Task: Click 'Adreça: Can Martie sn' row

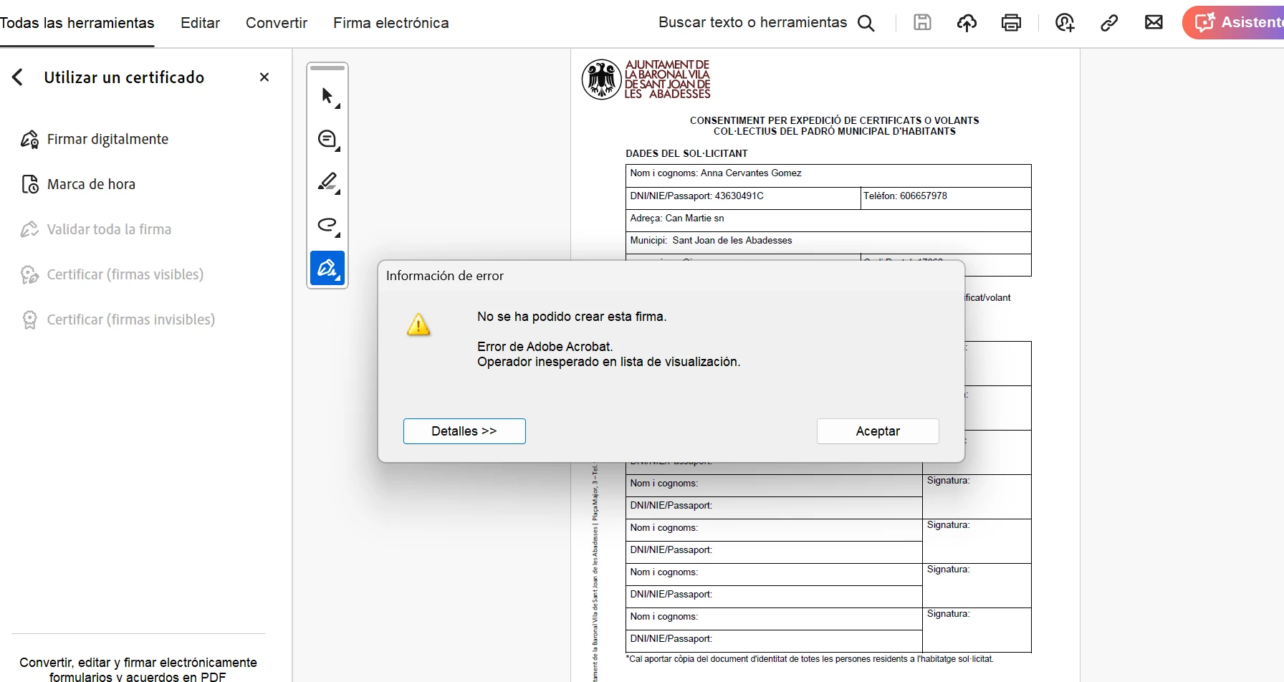Action: [828, 221]
